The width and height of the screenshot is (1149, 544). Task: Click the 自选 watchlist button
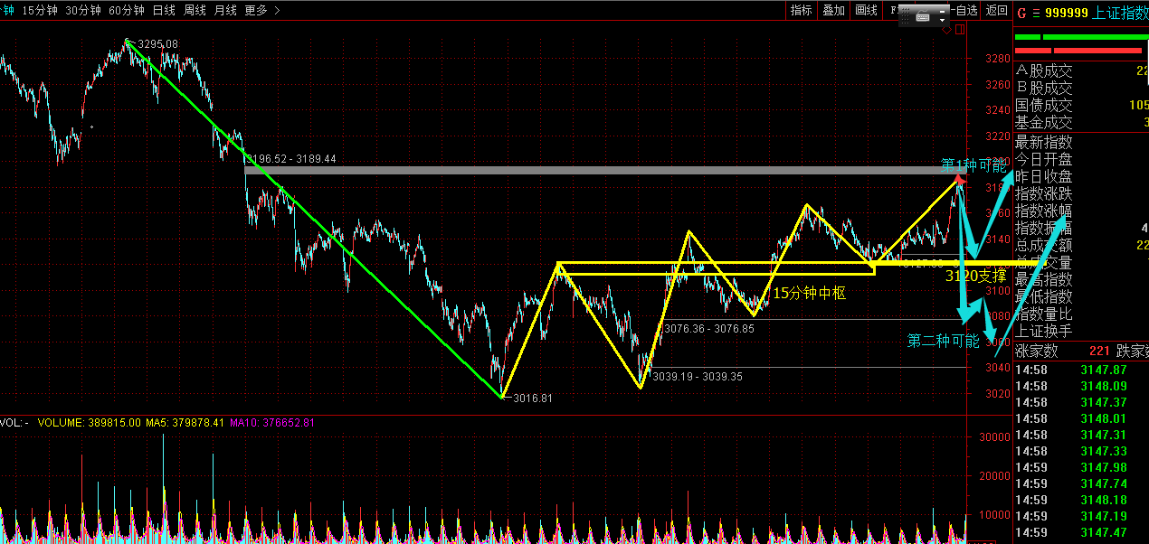(964, 10)
